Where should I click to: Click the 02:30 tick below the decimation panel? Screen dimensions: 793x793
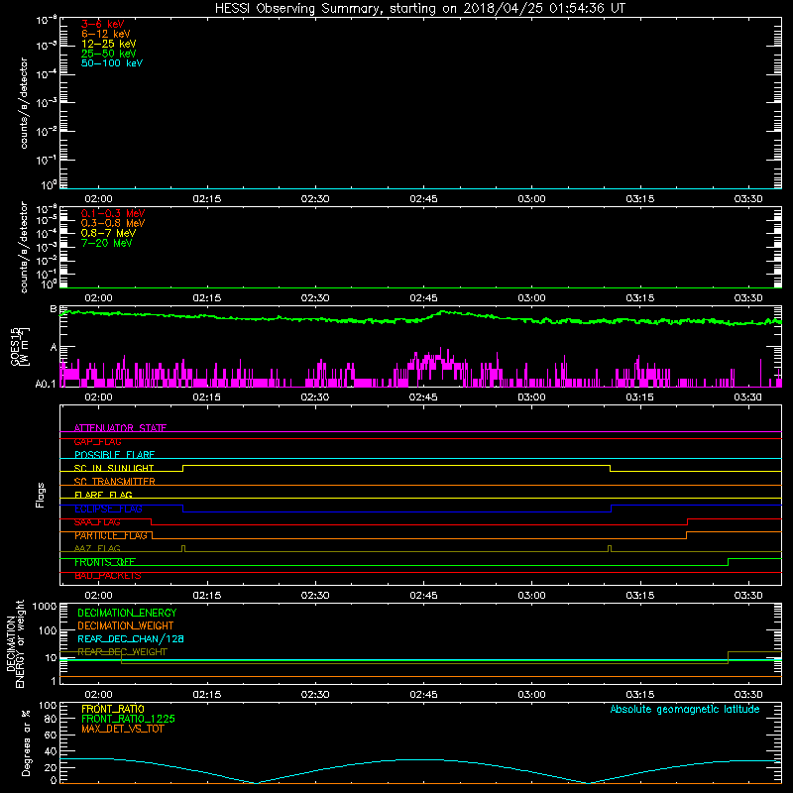pos(315,695)
